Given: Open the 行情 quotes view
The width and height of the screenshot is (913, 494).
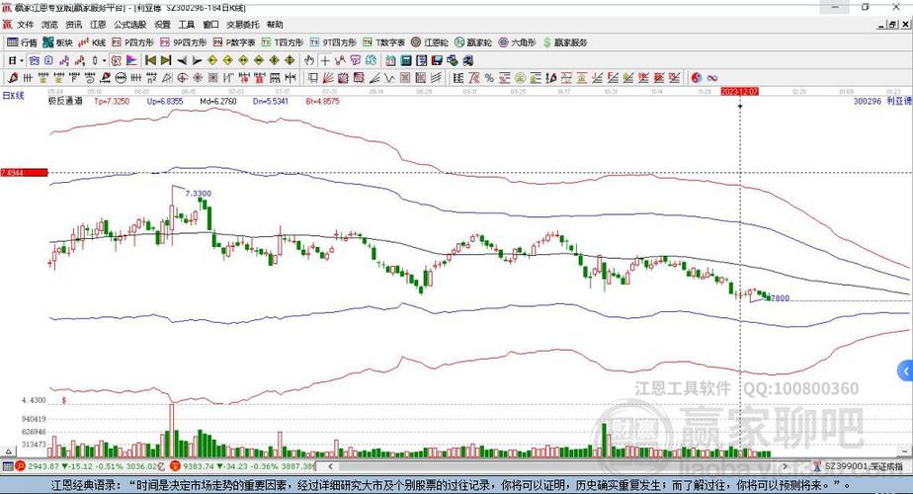Looking at the screenshot, I should point(22,42).
